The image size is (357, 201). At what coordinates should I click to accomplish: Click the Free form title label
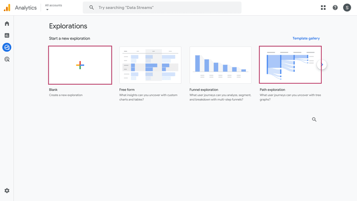(x=127, y=90)
